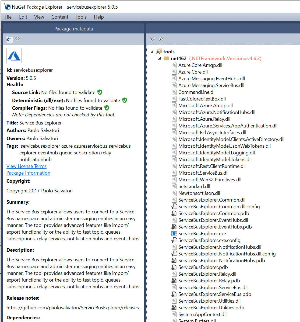Image resolution: width=300 pixels, height=322 pixels.
Task: Collapse all files using double-up chevron icon
Action: coord(161,39)
